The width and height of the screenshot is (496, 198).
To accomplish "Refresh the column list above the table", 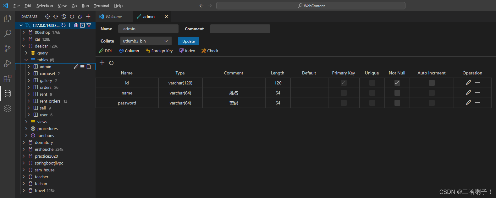I will point(111,63).
